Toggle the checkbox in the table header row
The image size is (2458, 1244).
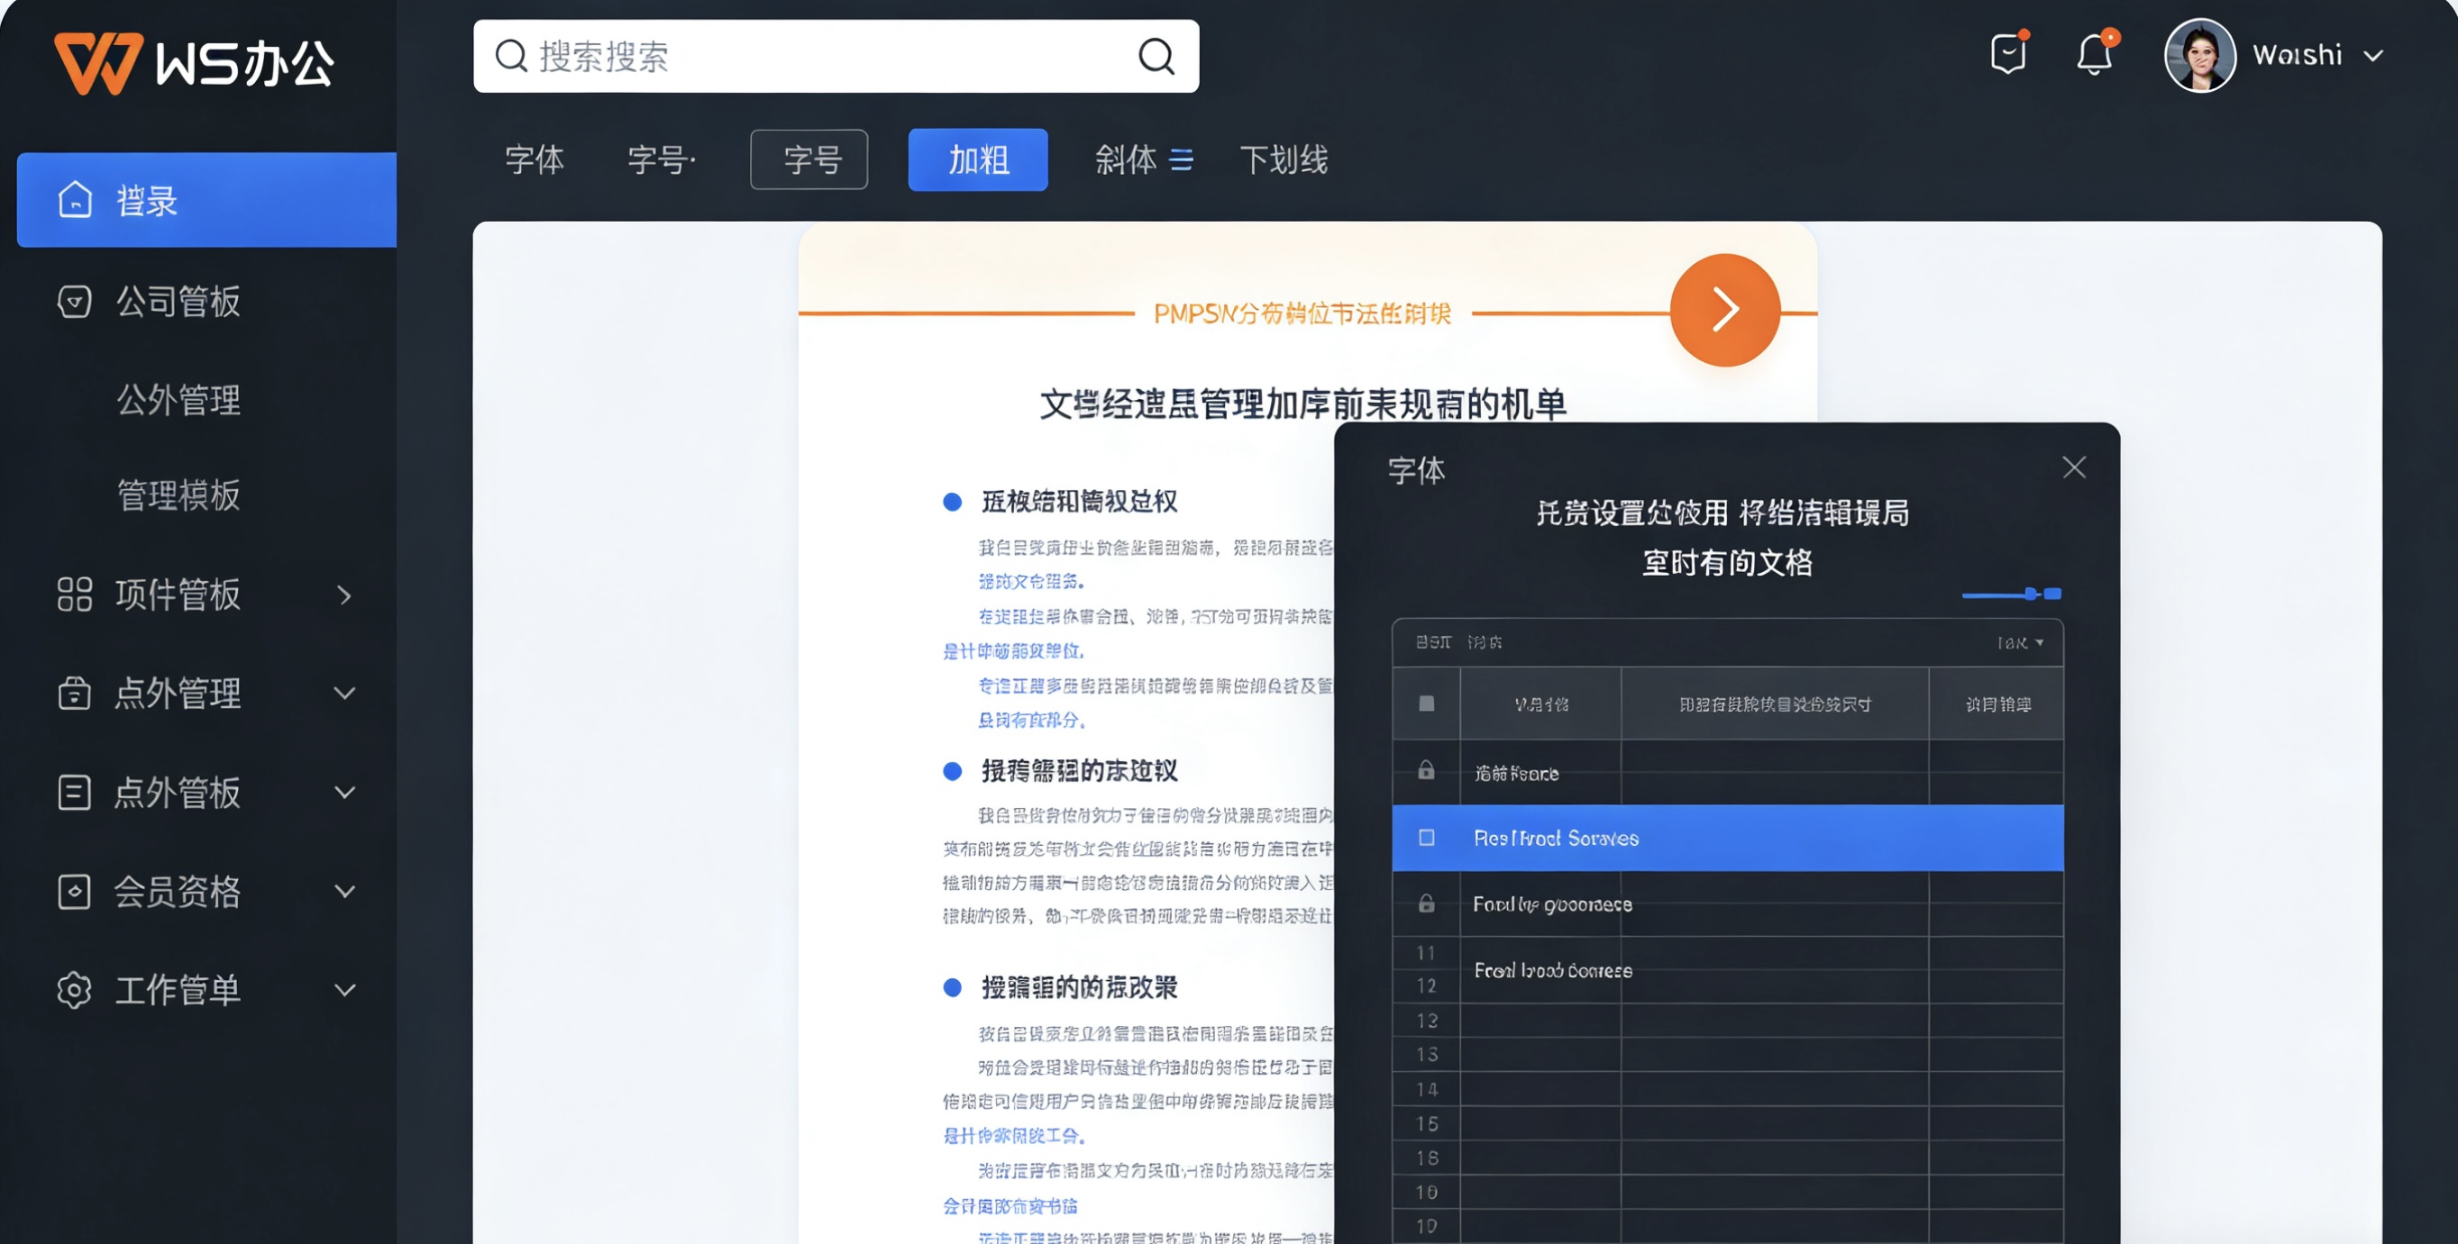pos(1427,704)
